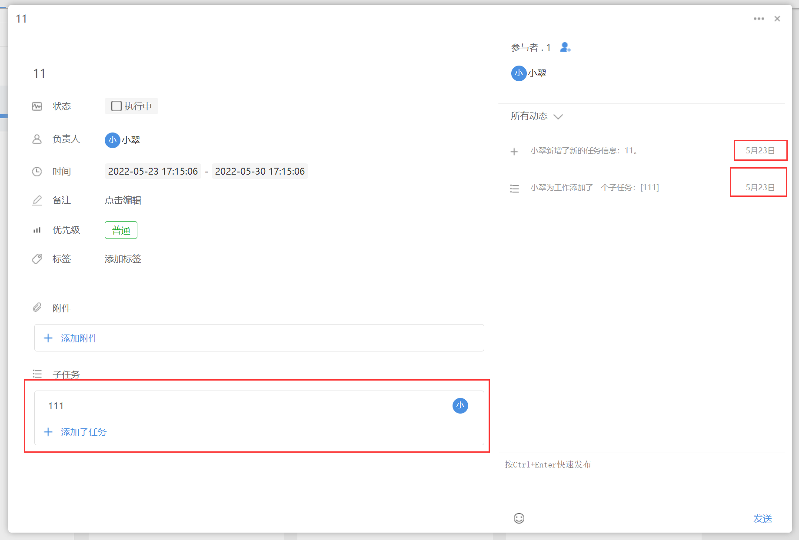Viewport: 799px width, 540px height.
Task: Click the 添加附件 button
Action: click(259, 338)
